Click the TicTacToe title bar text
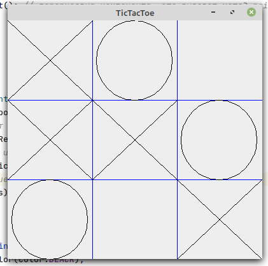The height and width of the screenshot is (266, 268). [135, 13]
